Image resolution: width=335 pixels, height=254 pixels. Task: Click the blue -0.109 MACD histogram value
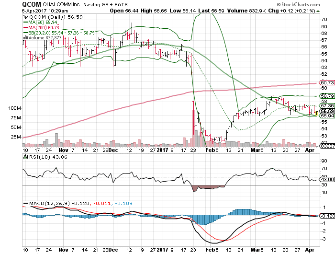[123, 203]
